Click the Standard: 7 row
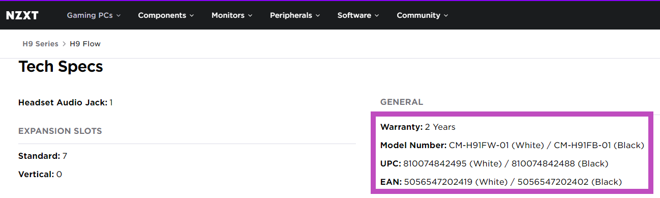This screenshot has height=198, width=660. [43, 156]
